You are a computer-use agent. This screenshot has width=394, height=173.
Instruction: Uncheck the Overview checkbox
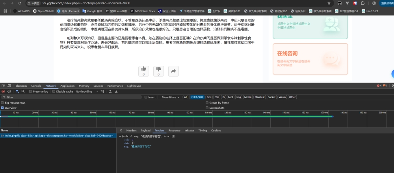point(2,107)
